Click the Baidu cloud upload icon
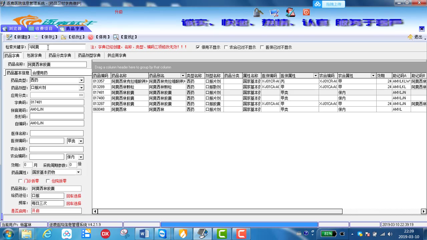This screenshot has height=240, width=427. pyautogui.click(x=318, y=4)
